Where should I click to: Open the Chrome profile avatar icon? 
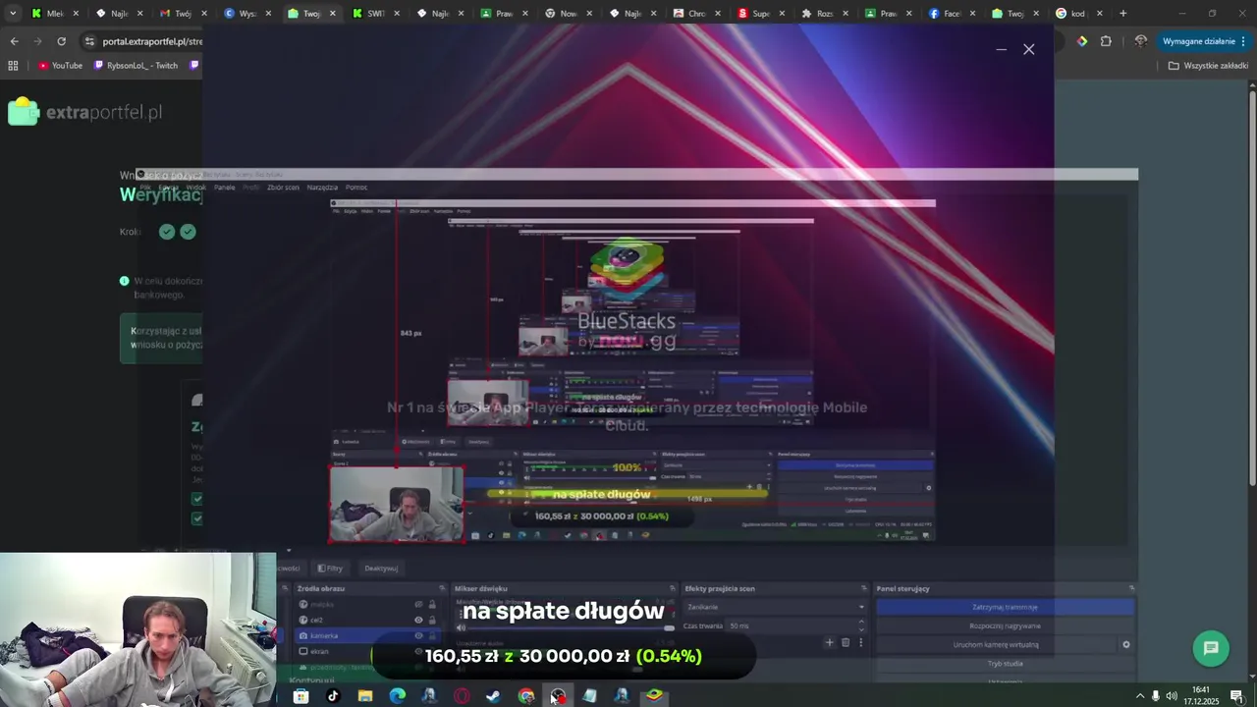[1140, 41]
